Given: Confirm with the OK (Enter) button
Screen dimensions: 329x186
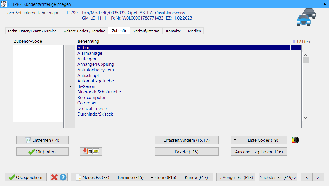Looking at the screenshot, I should point(42,152).
